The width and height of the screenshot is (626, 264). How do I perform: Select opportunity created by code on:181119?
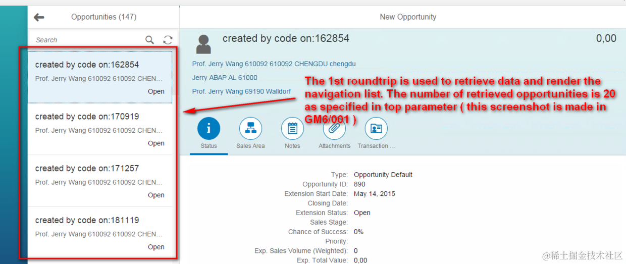(x=100, y=233)
